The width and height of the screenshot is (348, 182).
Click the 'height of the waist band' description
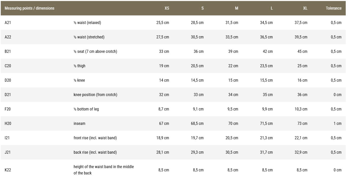pos(103,170)
